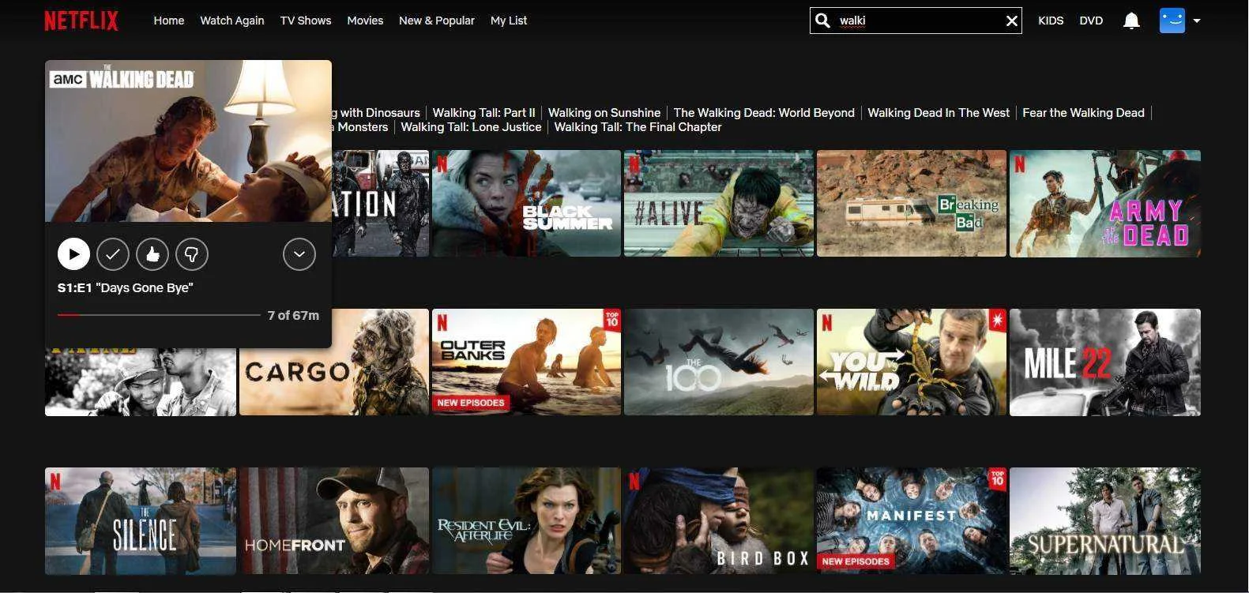This screenshot has height=593, width=1249.
Task: Open the zombie title ending in ATION
Action: [380, 203]
